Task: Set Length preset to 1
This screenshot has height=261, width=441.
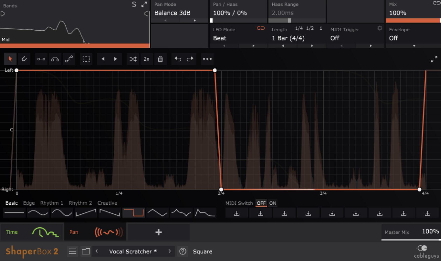Action: pos(321,28)
